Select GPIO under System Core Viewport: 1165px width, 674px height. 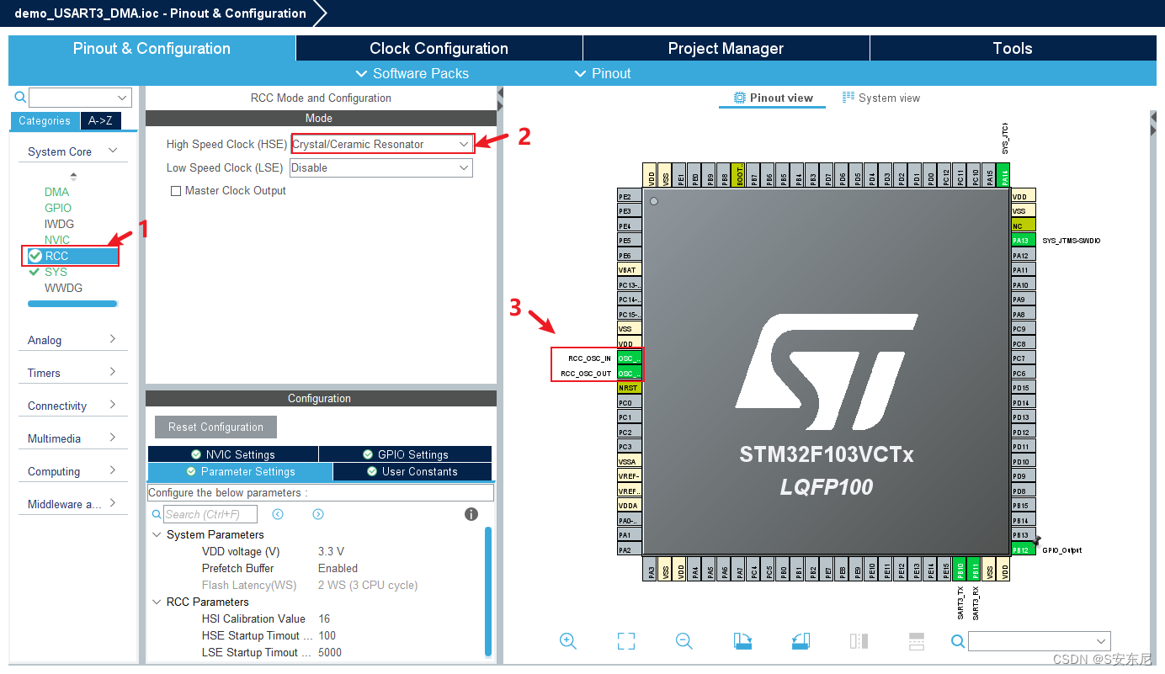[56, 208]
